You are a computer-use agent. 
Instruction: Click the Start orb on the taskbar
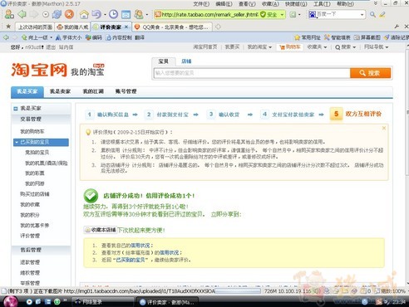pyautogui.click(x=10, y=301)
